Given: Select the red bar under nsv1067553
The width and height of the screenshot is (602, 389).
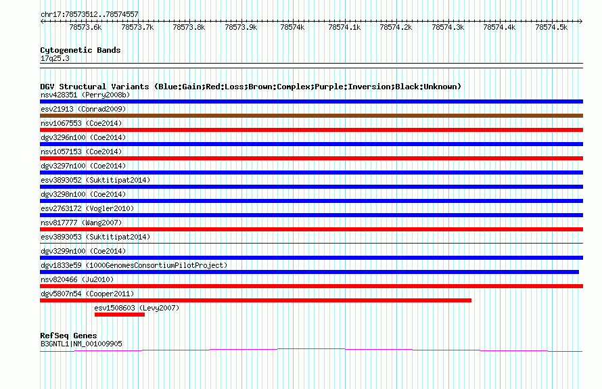Looking at the screenshot, I should pyautogui.click(x=311, y=130).
